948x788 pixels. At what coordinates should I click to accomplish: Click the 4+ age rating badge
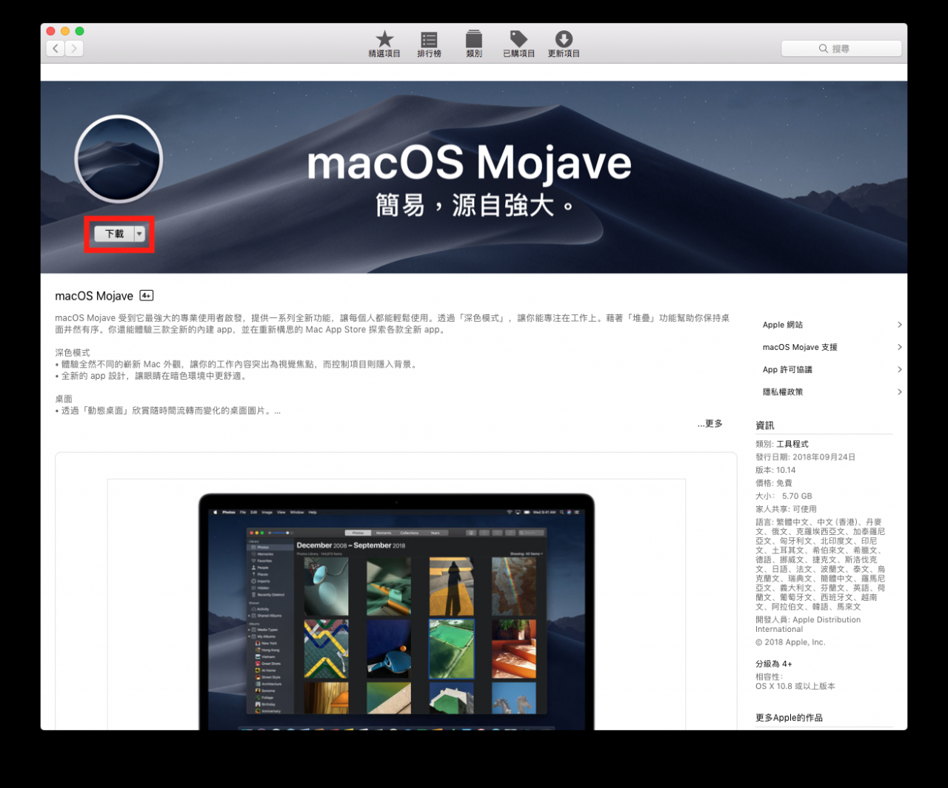147,295
